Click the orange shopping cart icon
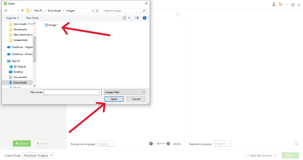 [281, 4]
